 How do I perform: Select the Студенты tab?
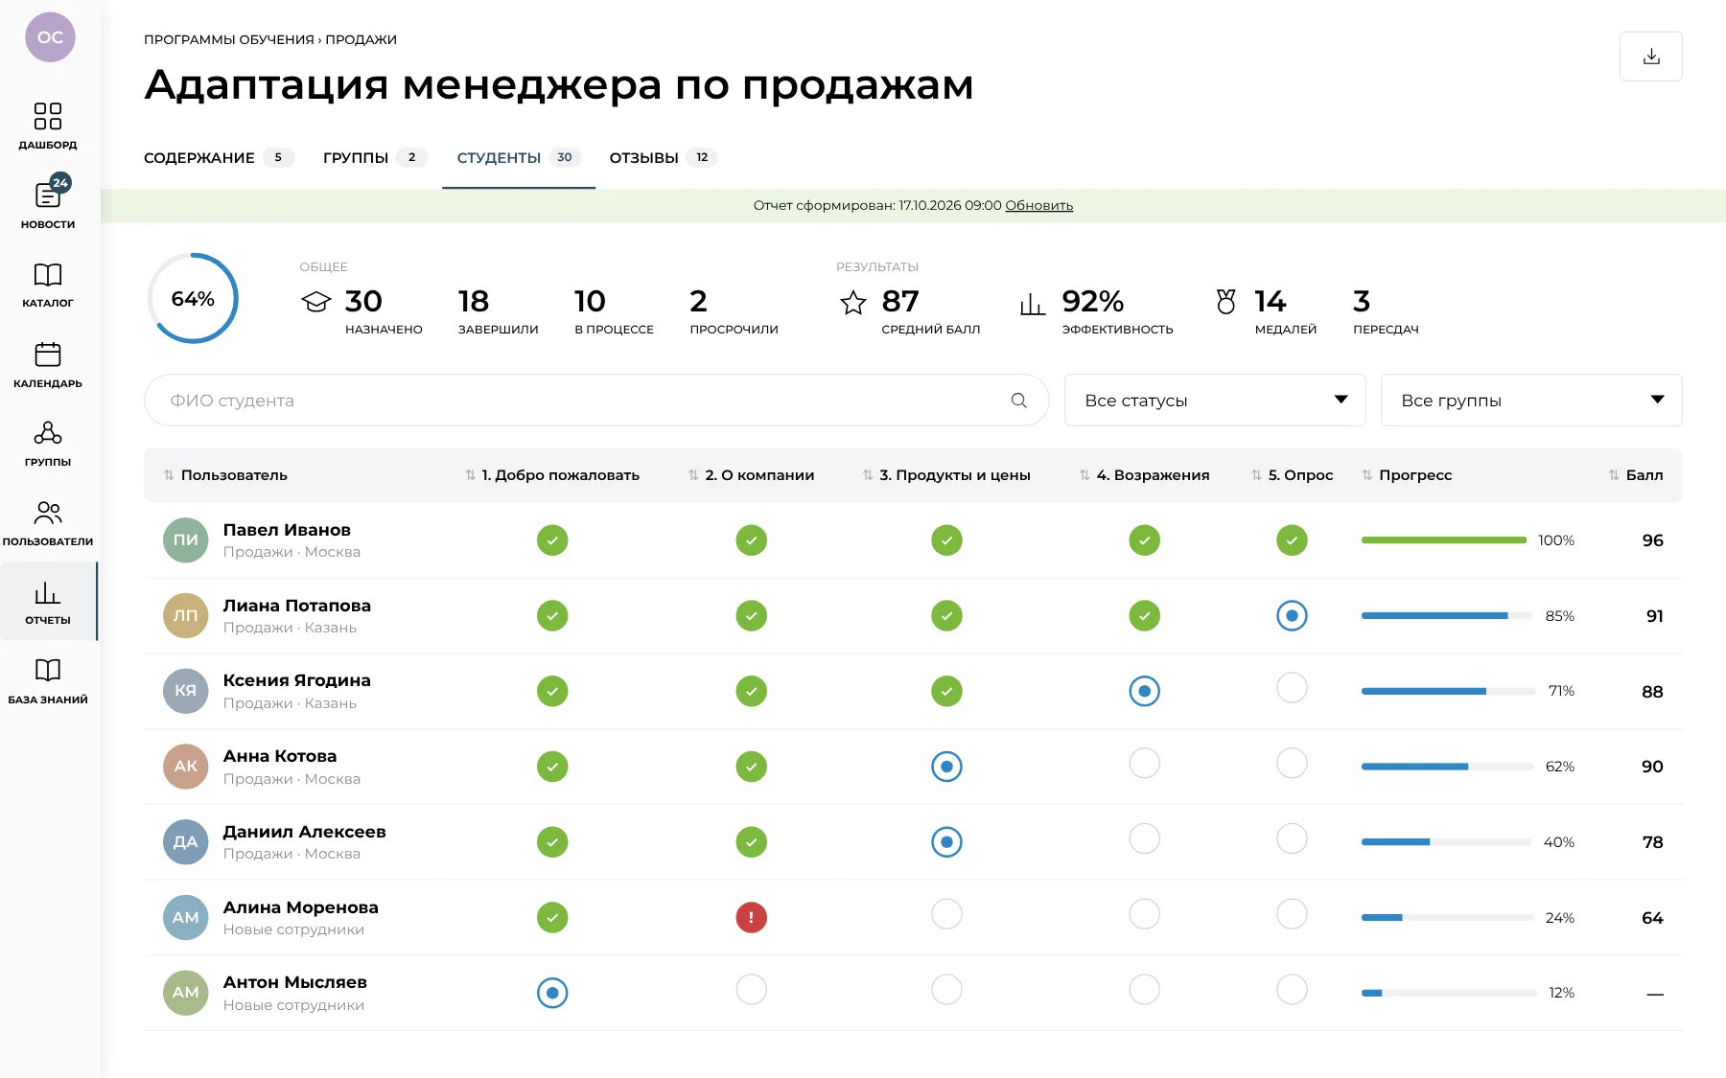tap(518, 157)
